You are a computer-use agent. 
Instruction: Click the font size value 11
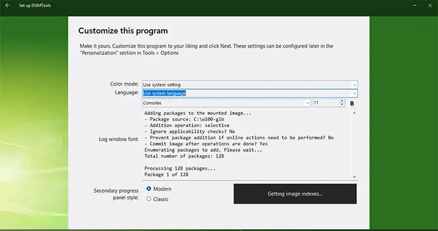[316, 103]
